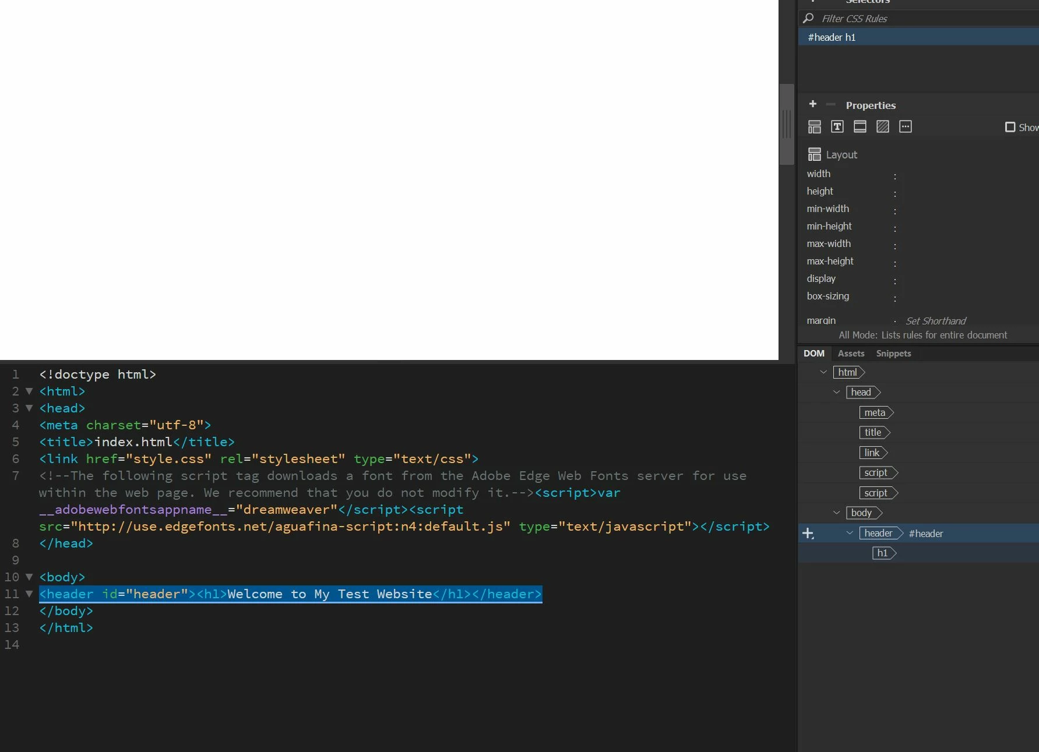The width and height of the screenshot is (1039, 752).
Task: Fold the header tag on code line 11
Action: click(29, 594)
